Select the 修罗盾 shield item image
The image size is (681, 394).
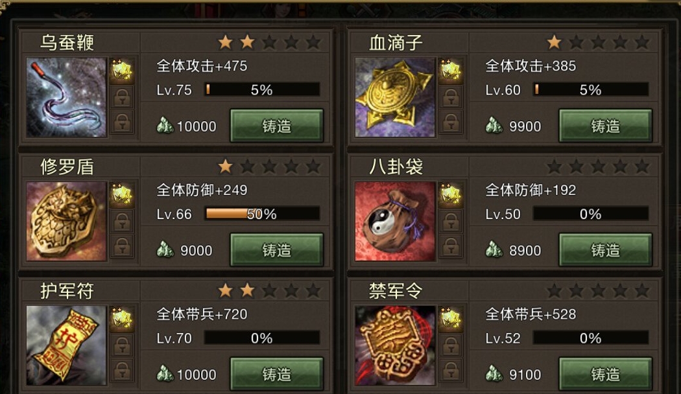pos(66,221)
